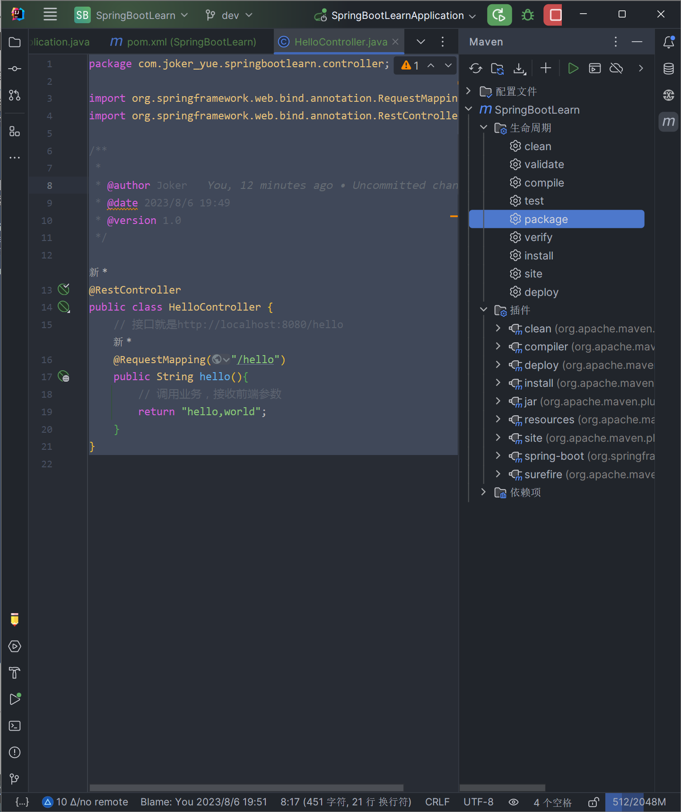Expand the 配置文件 node
Image resolution: width=681 pixels, height=812 pixels.
pos(469,91)
